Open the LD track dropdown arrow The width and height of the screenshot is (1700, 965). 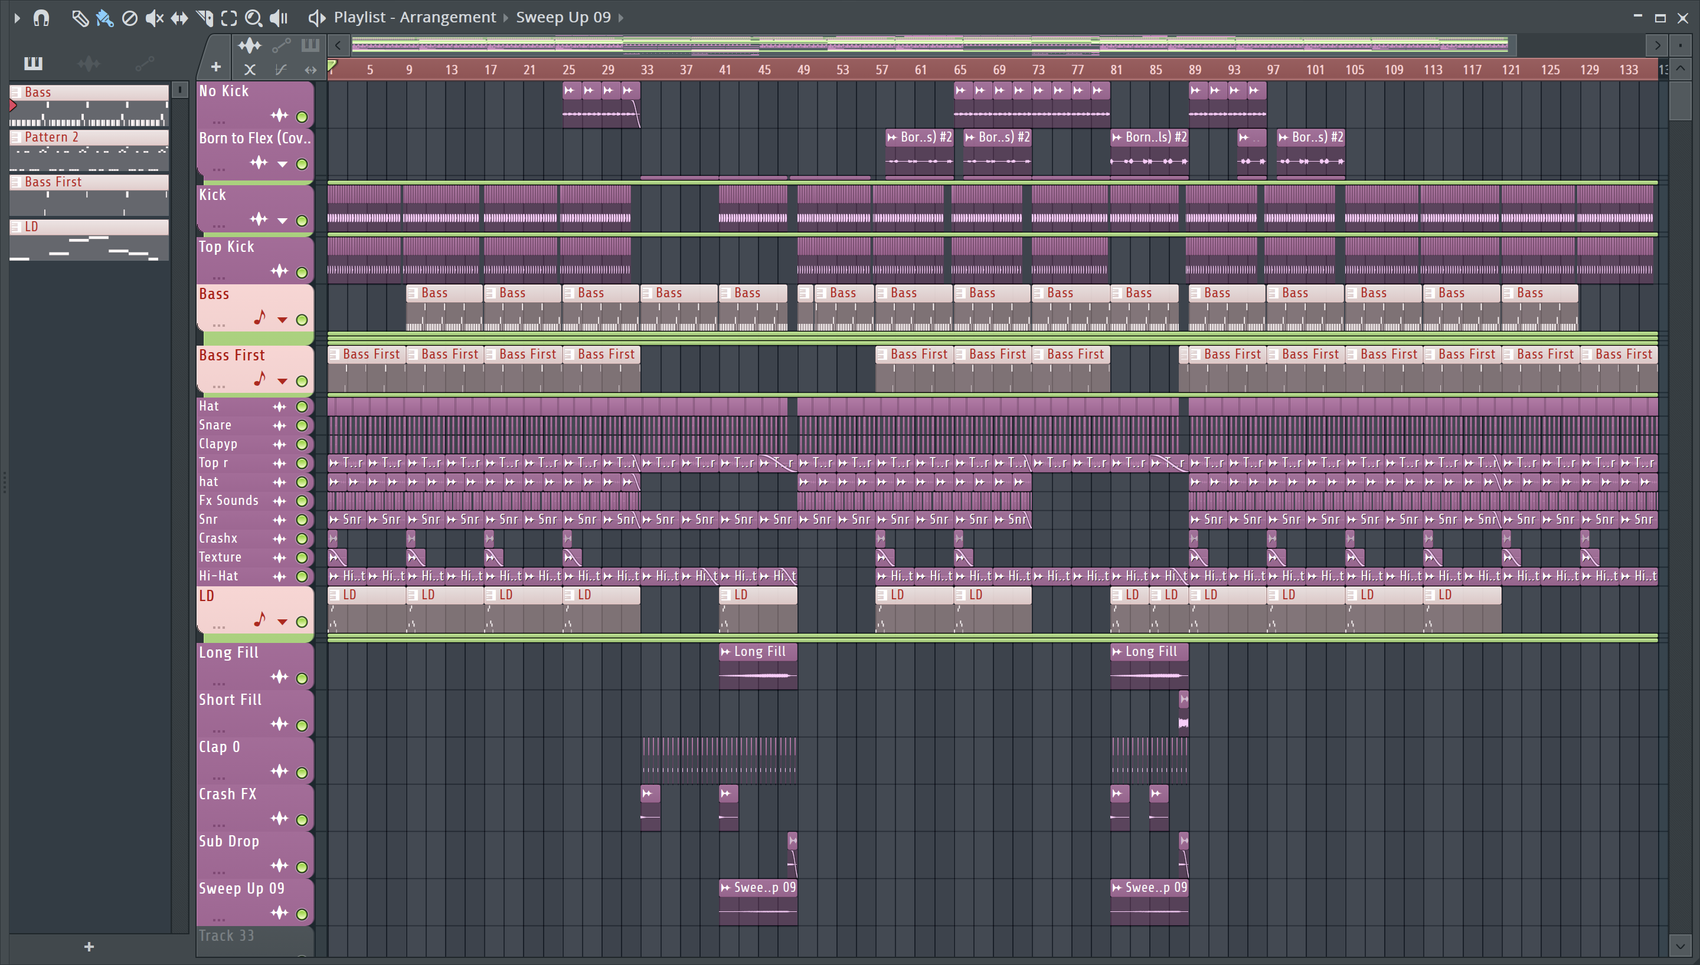click(x=283, y=622)
